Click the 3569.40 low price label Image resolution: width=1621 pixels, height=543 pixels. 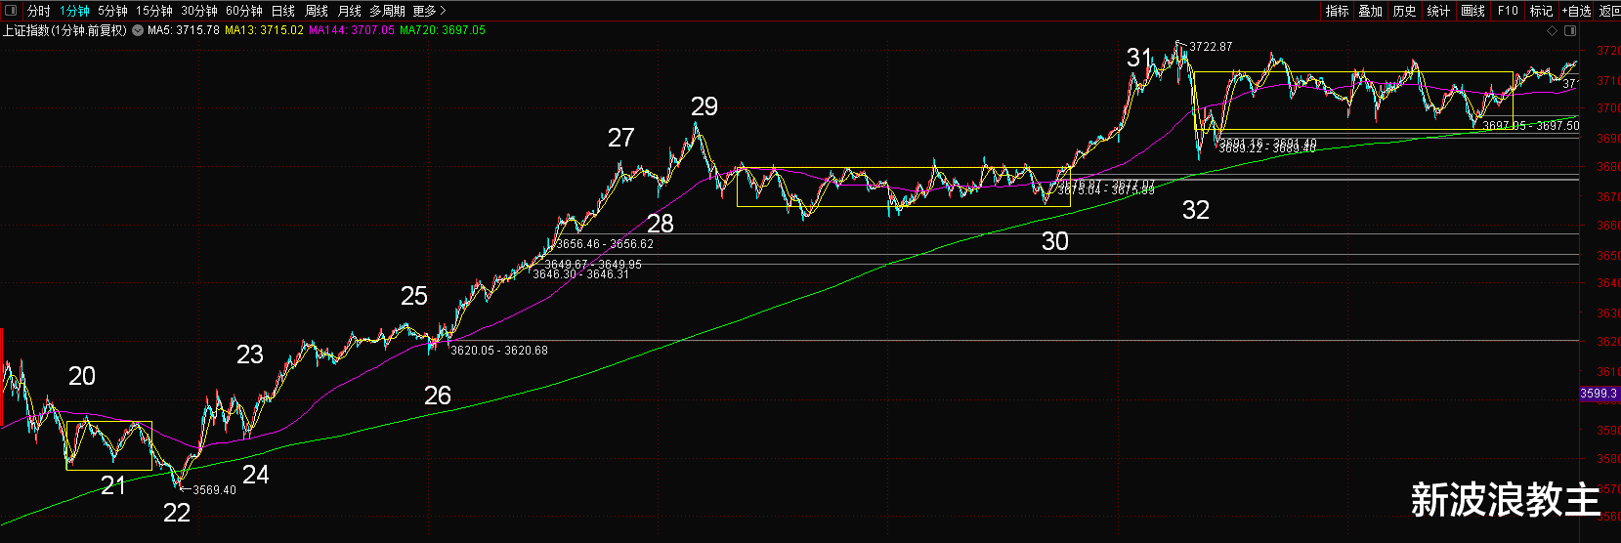point(214,490)
